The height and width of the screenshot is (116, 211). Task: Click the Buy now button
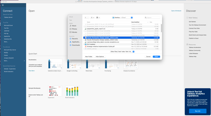[x=198, y=111]
